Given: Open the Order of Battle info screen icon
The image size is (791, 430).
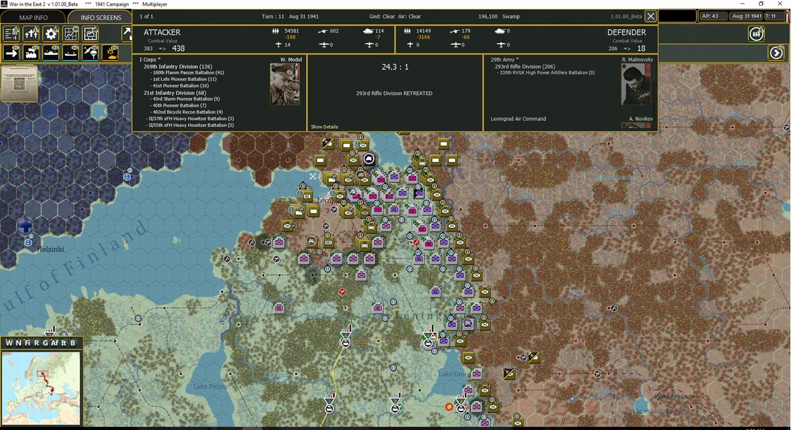Looking at the screenshot, I should point(12,34).
